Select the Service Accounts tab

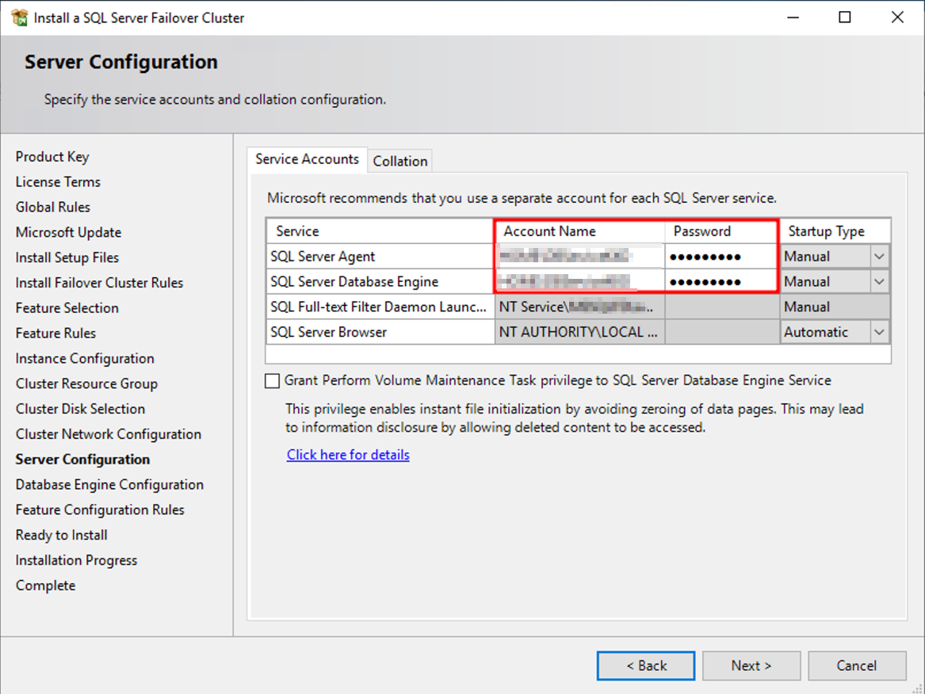(x=307, y=159)
